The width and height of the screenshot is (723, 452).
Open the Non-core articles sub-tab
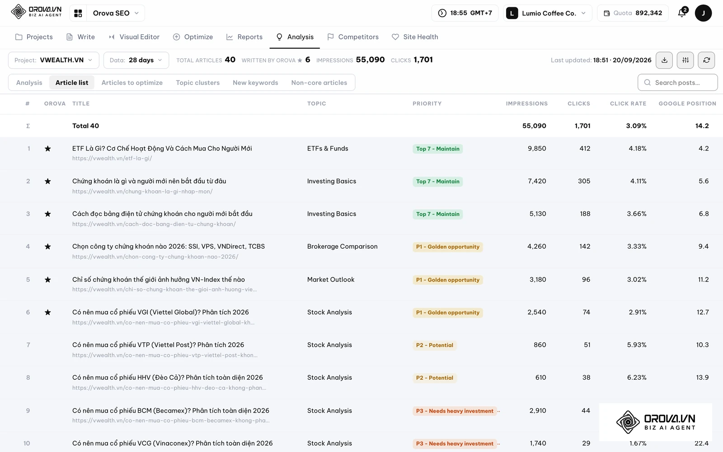click(x=319, y=83)
